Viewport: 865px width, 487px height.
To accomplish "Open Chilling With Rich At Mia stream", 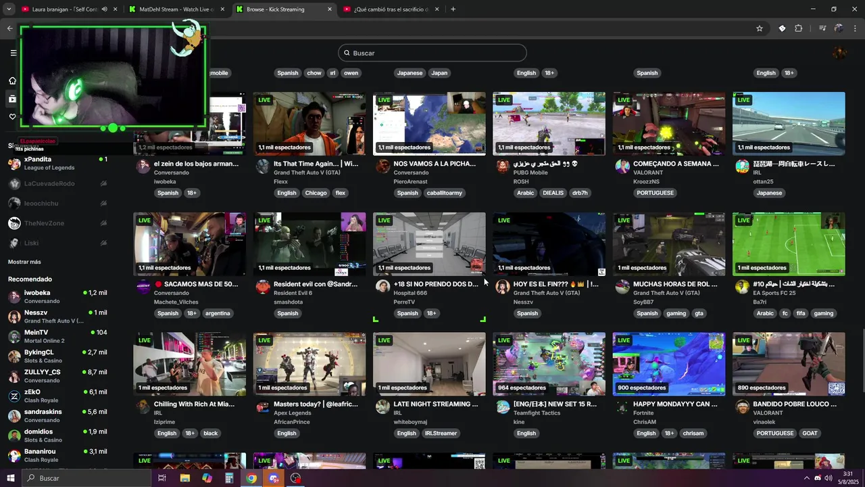I will click(x=190, y=364).
